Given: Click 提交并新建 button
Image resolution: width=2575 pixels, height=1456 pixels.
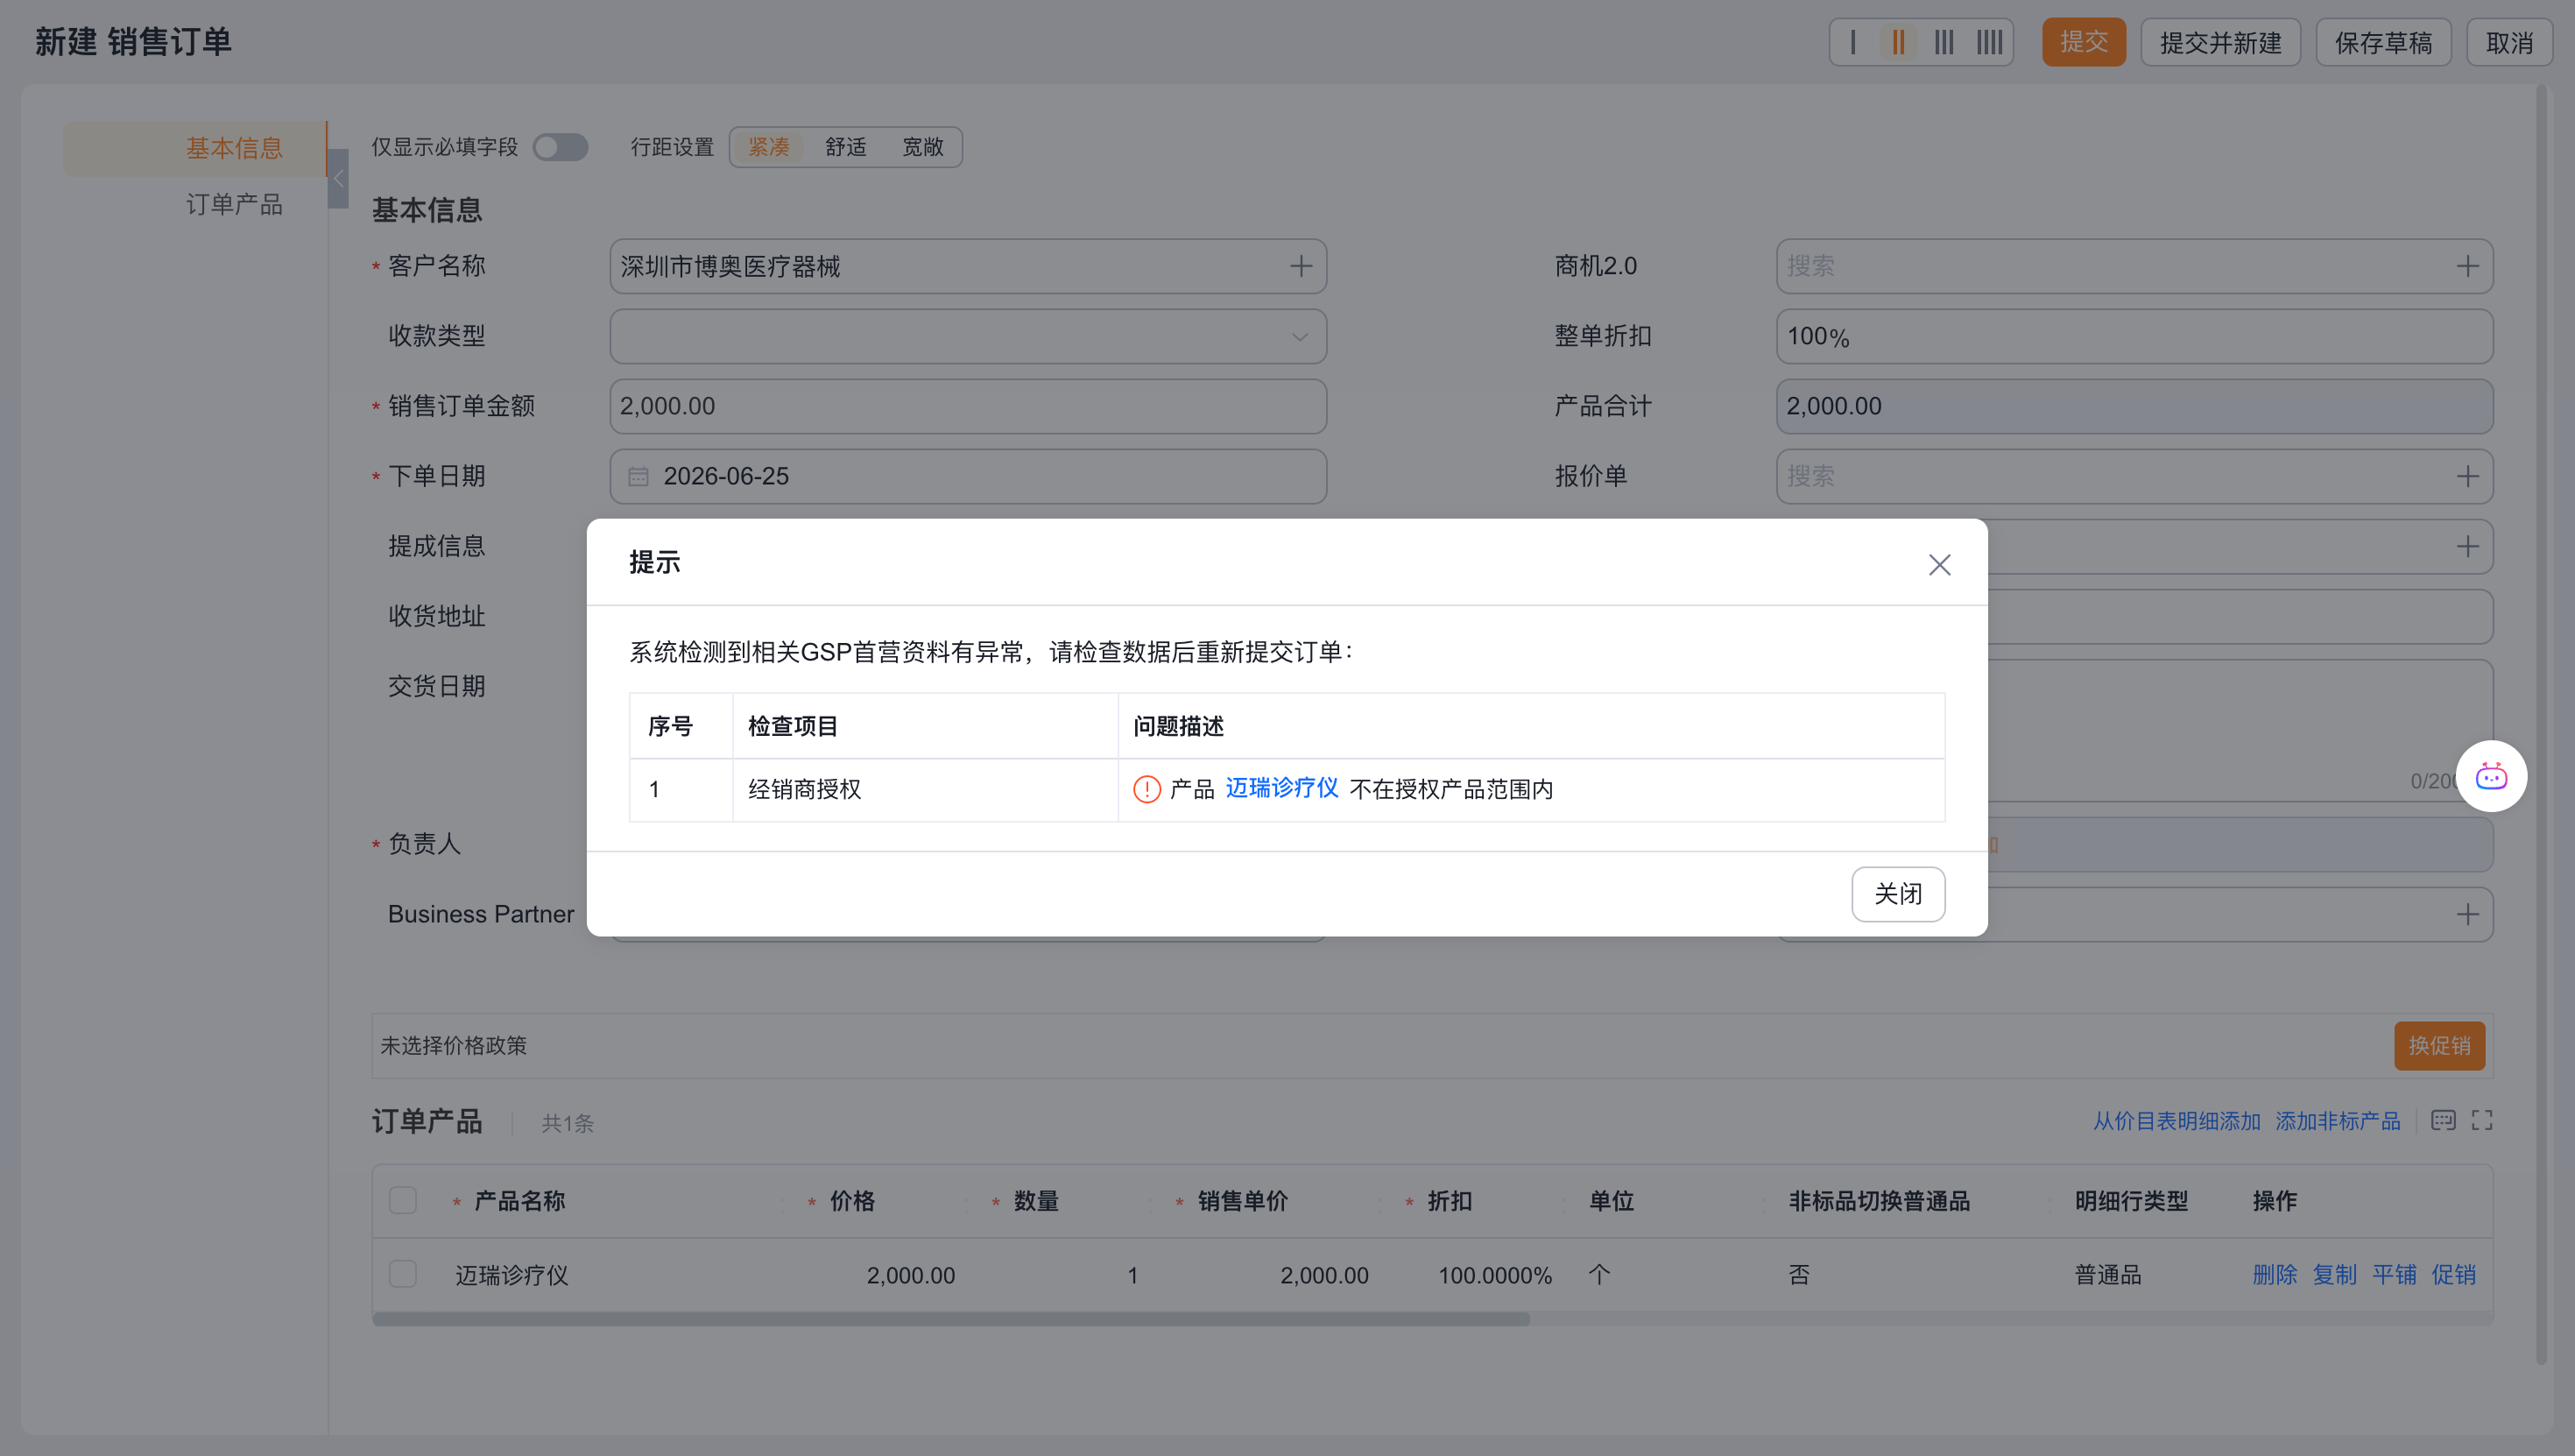Looking at the screenshot, I should (2220, 43).
